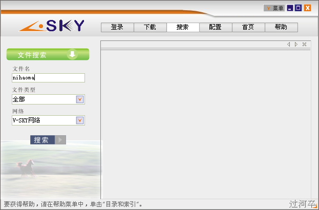The height and width of the screenshot is (210, 319).
Task: Switch to the 下载 tab
Action: pyautogui.click(x=150, y=27)
